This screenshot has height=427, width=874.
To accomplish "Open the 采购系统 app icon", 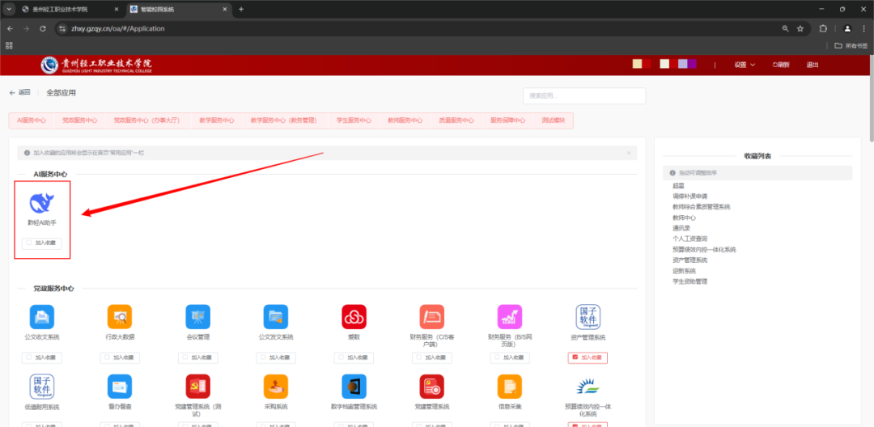I will 276,387.
